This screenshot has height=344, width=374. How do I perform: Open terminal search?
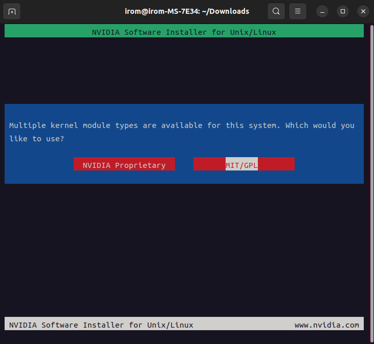point(276,11)
